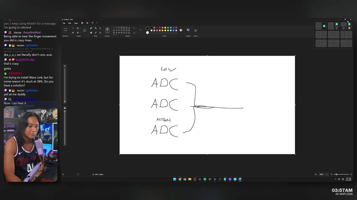Pick the green palette color
This screenshot has height=200, width=357.
click(168, 28)
